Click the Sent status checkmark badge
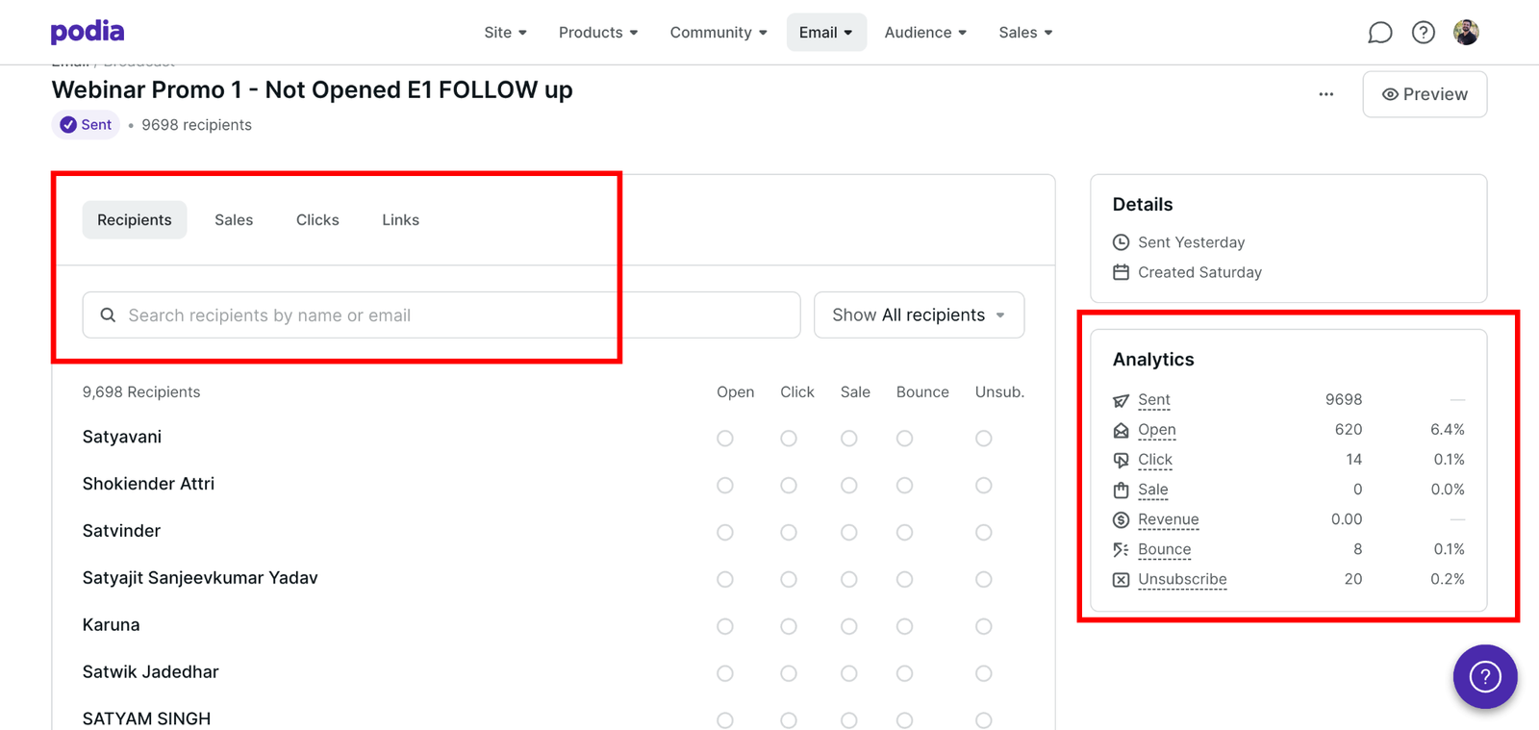 (86, 125)
